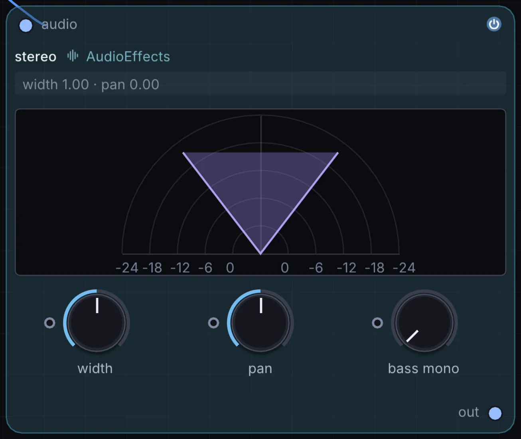The height and width of the screenshot is (439, 521).
Task: Click the 'audio' input label
Action: [59, 24]
